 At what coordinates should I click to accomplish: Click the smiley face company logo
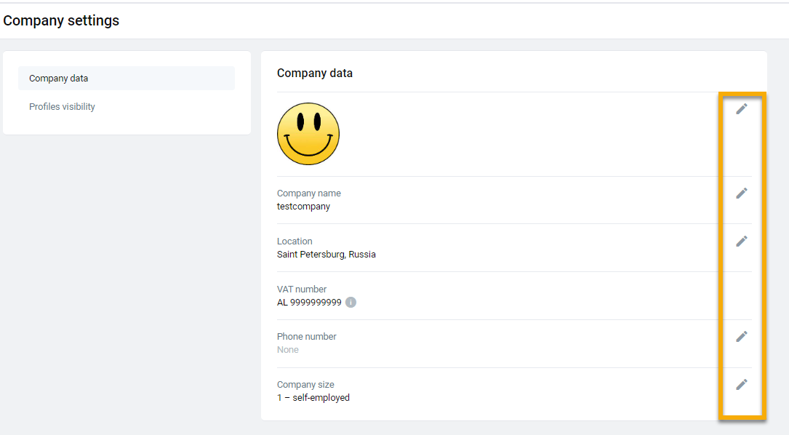[308, 134]
